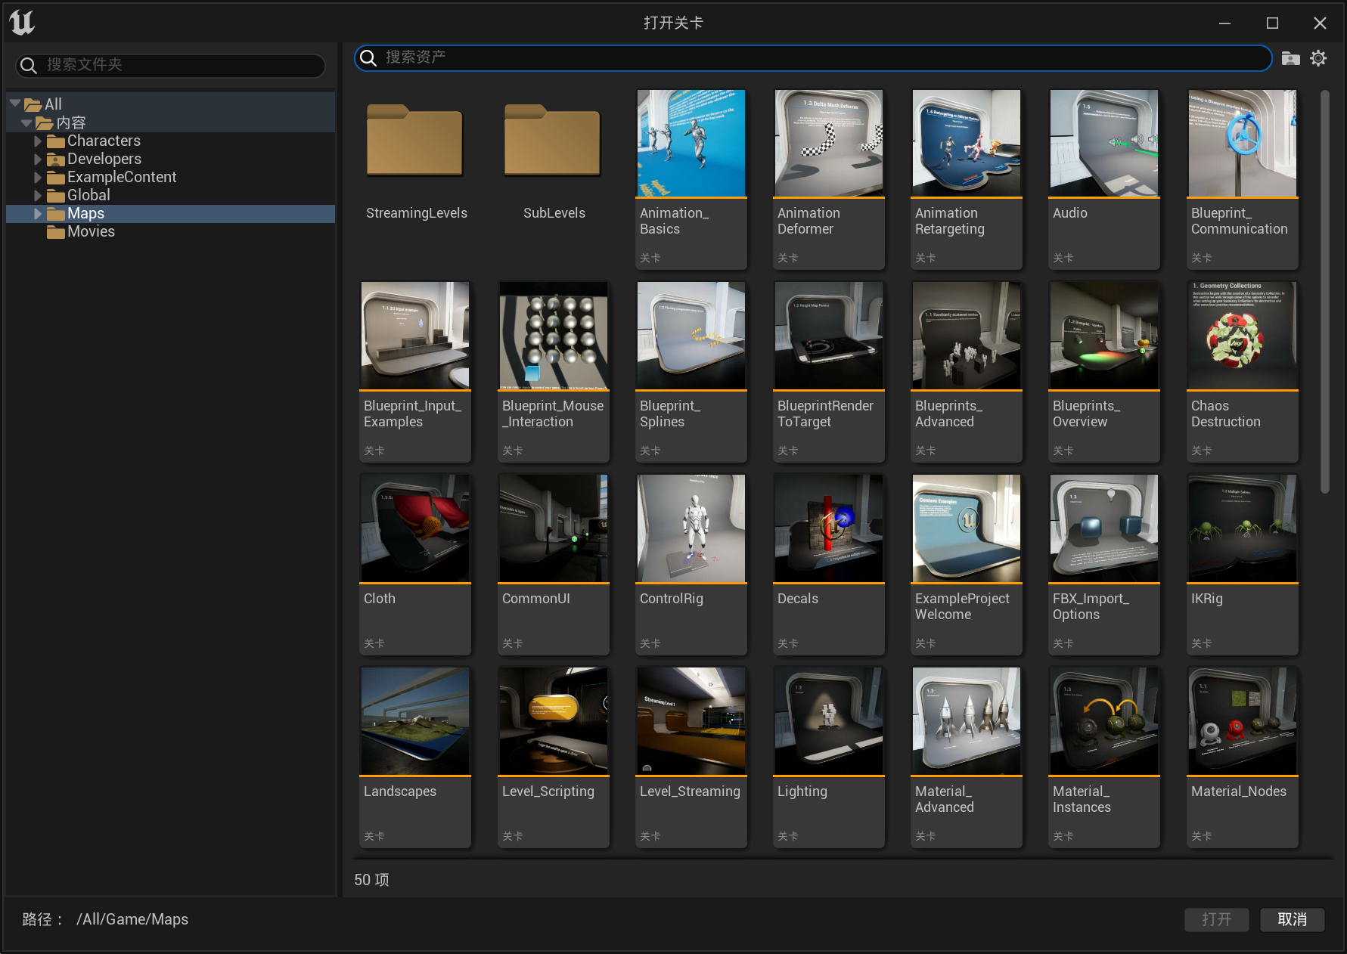
Task: Select the Animation_Basics level thumbnail
Action: pos(691,144)
